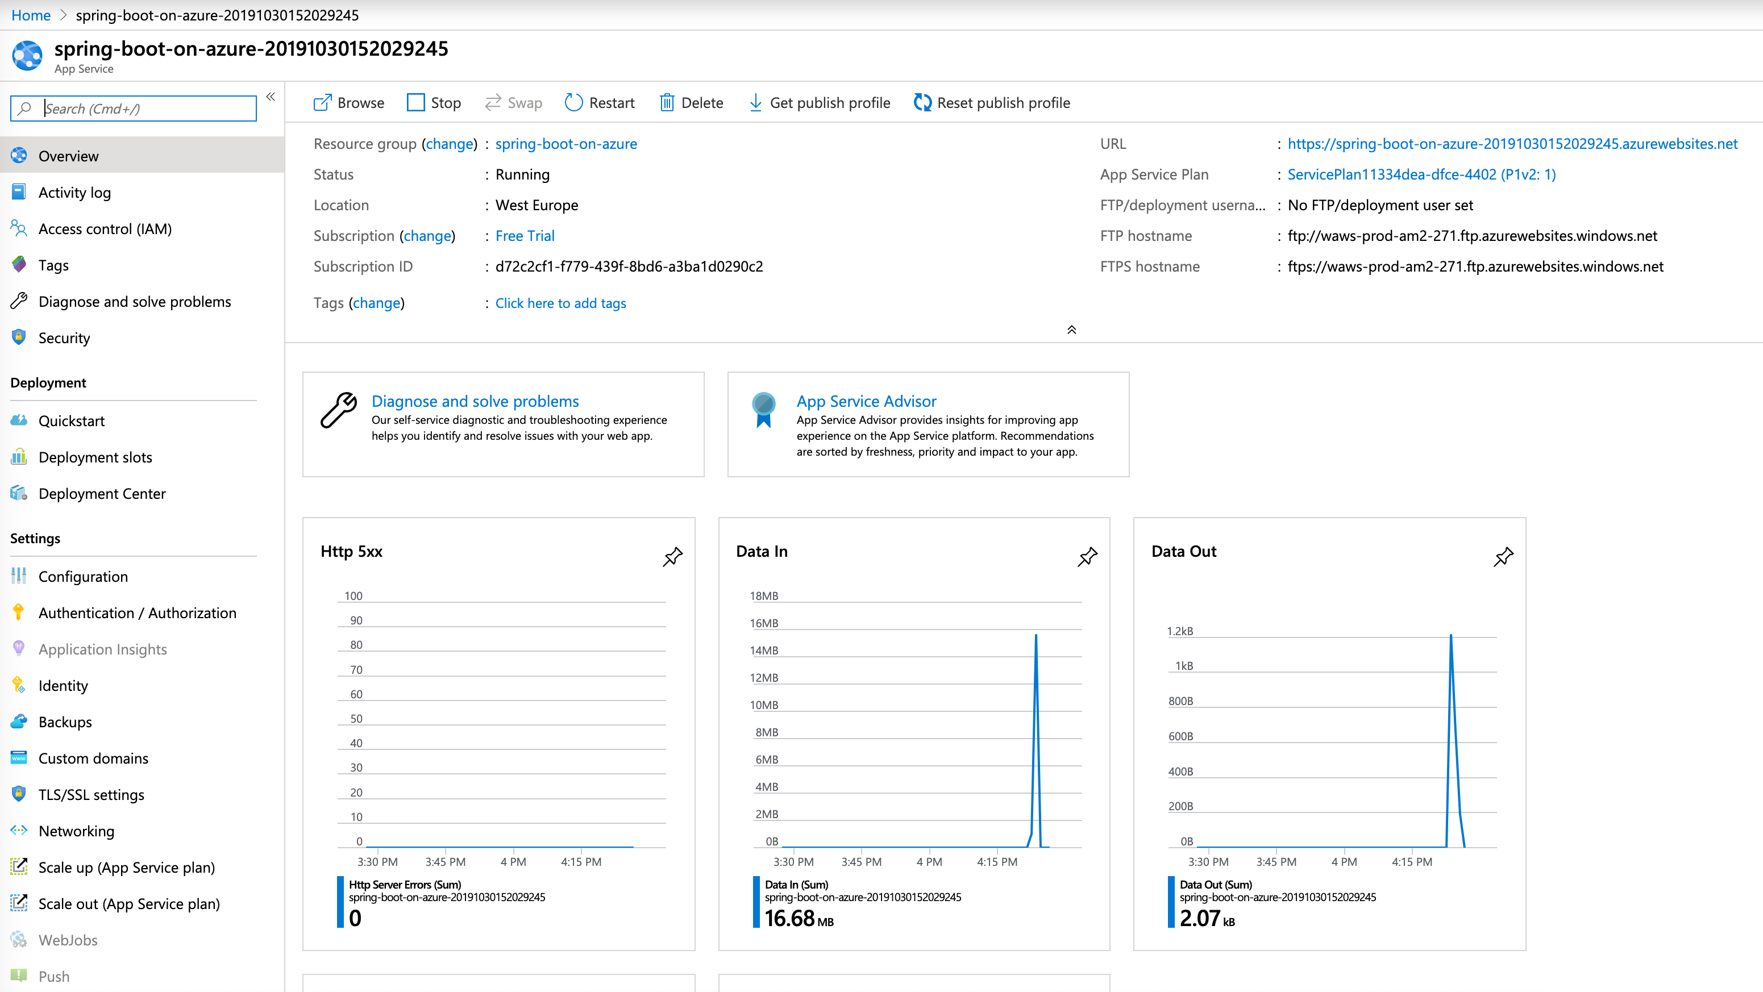Change the resource group
Image resolution: width=1763 pixels, height=992 pixels.
point(450,144)
